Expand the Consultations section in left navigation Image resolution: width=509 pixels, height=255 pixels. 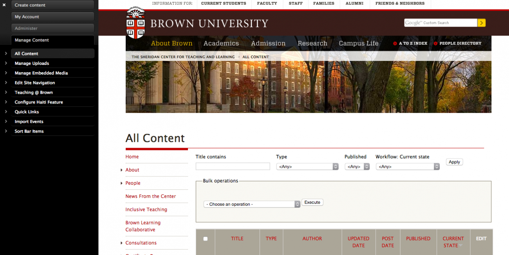click(122, 243)
